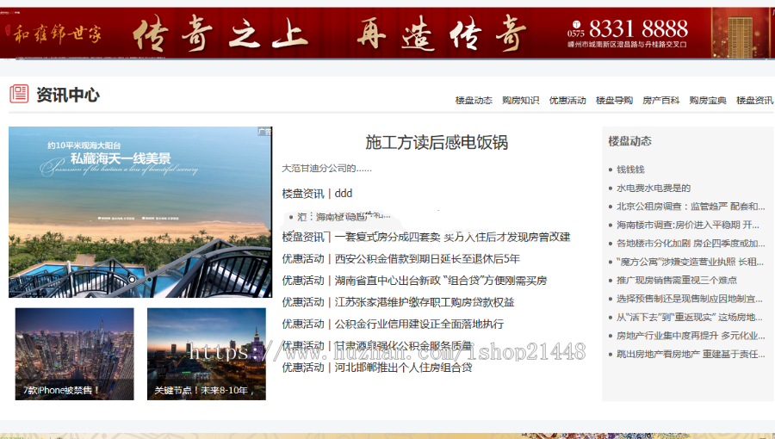This screenshot has height=439, width=775.
Task: Open the 私藏海天一线美景 beach ad image
Action: [140, 212]
